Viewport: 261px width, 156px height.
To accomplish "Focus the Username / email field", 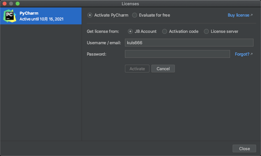I will [x=189, y=43].
